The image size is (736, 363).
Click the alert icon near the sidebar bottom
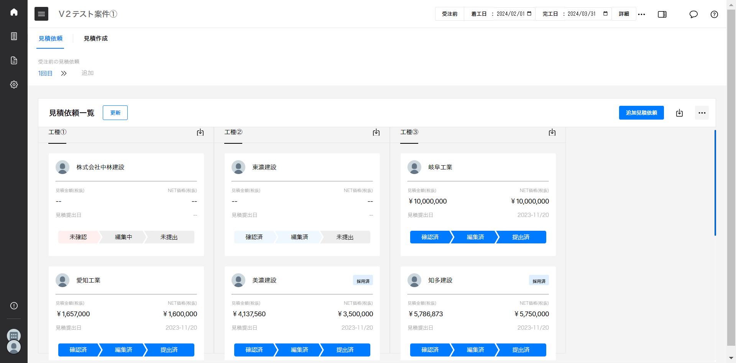tap(14, 306)
